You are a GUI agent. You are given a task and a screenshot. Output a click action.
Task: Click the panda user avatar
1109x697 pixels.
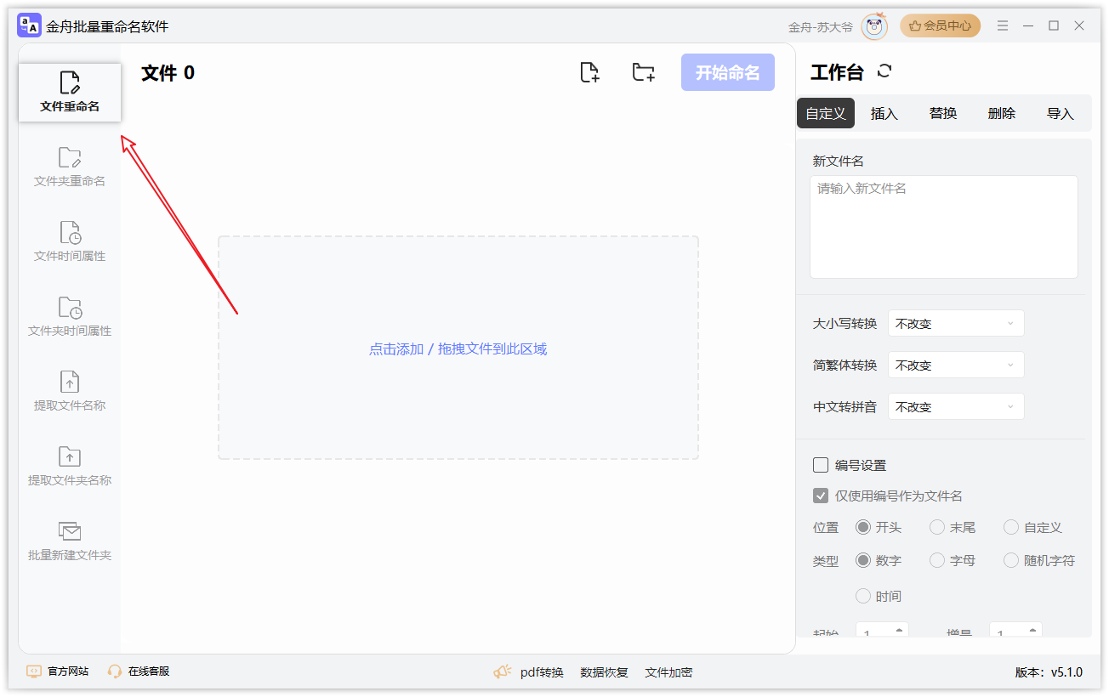tap(874, 26)
